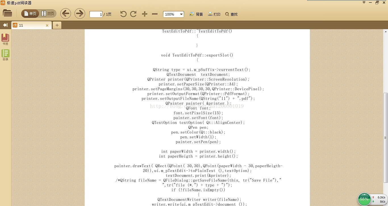Viewport: 388px width, 206px height.
Task: Switch to single page view (单页)
Action: pos(30,14)
